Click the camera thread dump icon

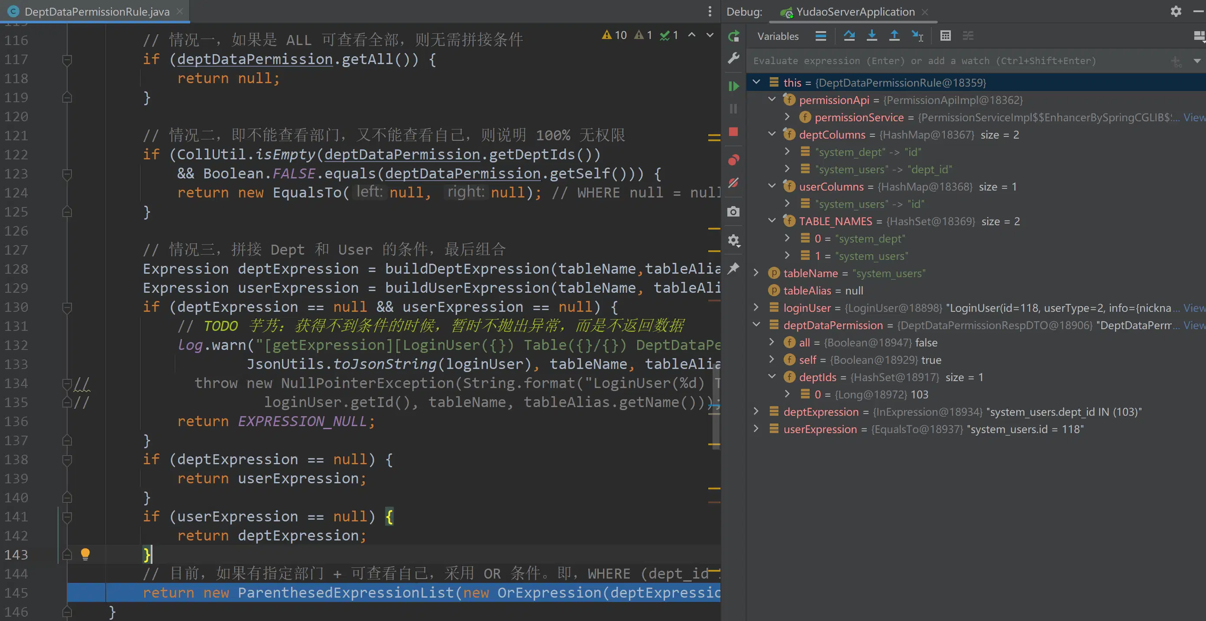(x=734, y=211)
